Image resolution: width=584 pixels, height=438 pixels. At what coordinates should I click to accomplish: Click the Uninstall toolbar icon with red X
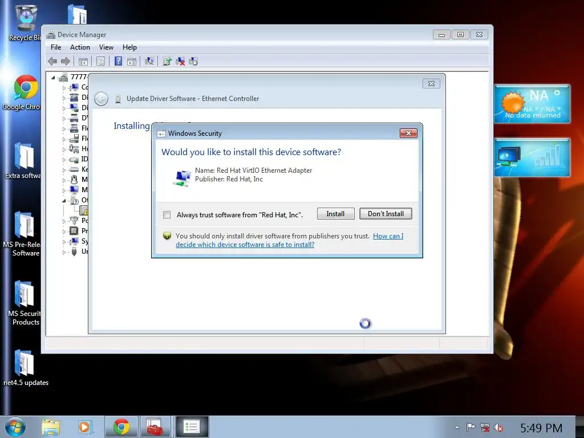[x=180, y=62]
